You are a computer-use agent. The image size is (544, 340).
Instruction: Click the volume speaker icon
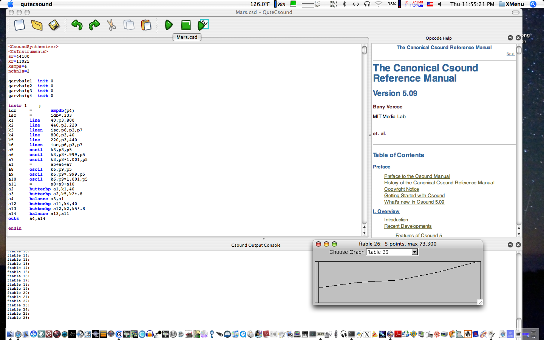(440, 4)
